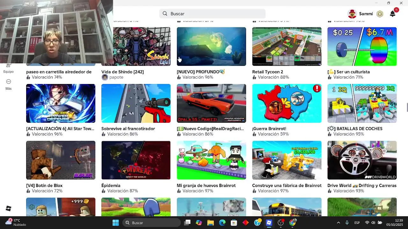Open the Más sidebar menu
This screenshot has height=229, width=408.
(x=9, y=85)
